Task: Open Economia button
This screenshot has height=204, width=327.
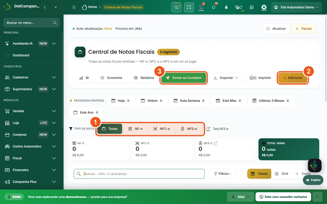Action: (111, 78)
